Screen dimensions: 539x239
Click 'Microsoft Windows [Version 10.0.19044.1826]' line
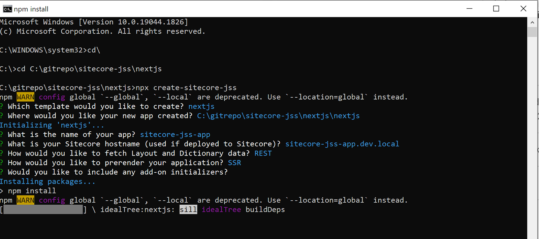94,22
